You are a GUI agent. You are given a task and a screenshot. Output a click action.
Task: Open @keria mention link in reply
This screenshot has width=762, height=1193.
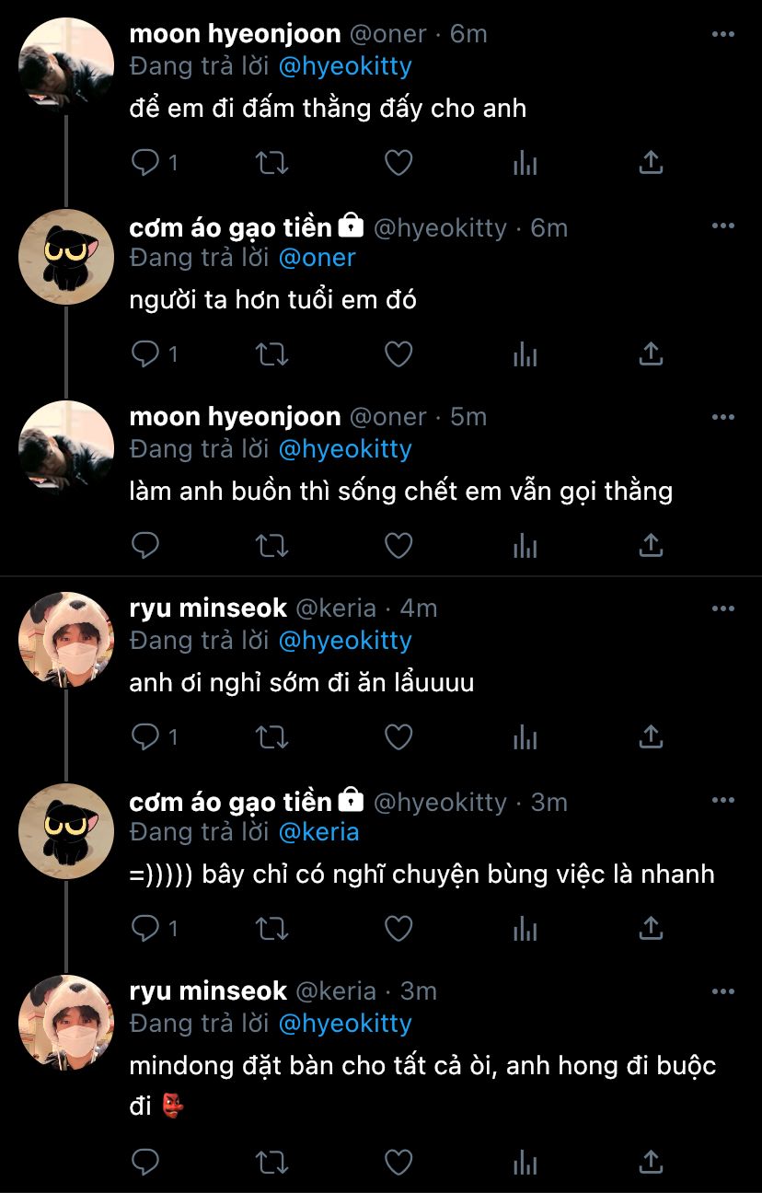click(317, 832)
